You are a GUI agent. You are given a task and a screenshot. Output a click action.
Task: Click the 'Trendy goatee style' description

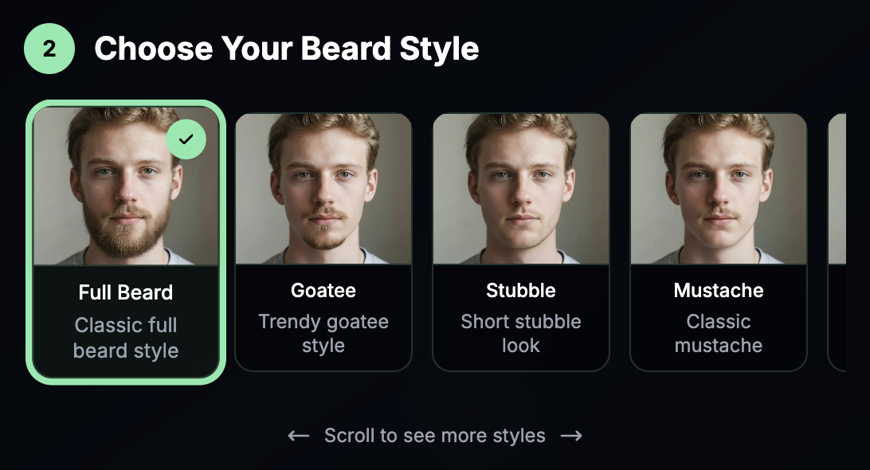coord(323,333)
